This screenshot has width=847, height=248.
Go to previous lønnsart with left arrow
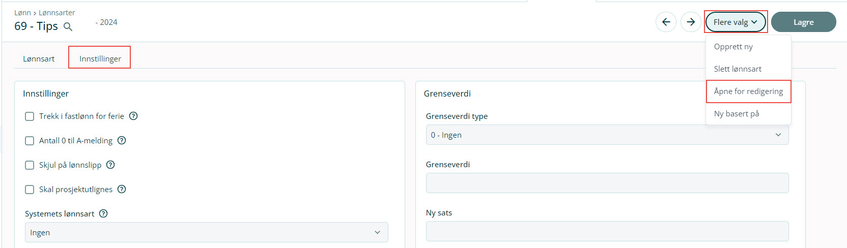(x=666, y=22)
